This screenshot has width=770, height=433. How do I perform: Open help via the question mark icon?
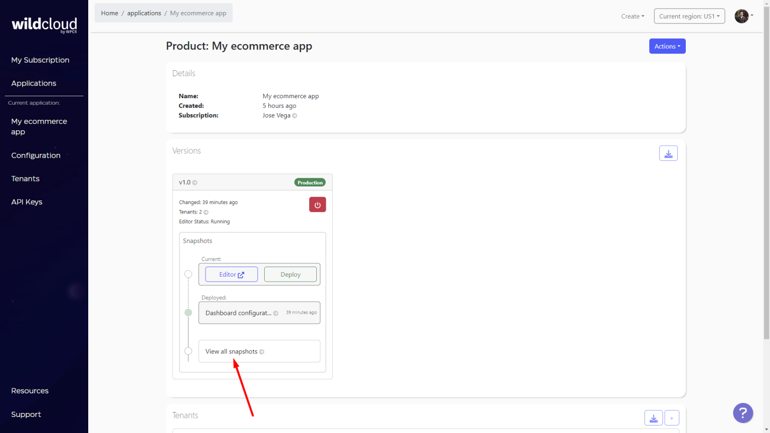743,412
